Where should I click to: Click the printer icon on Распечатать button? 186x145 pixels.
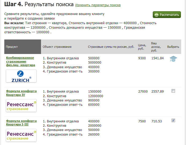[157, 15]
